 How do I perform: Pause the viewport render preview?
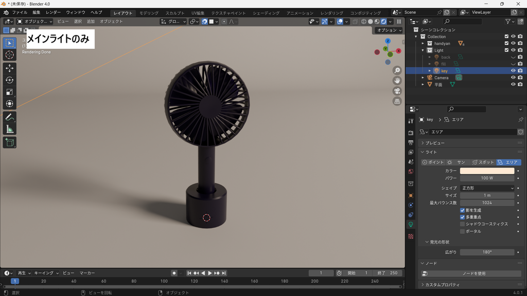[x=399, y=22]
